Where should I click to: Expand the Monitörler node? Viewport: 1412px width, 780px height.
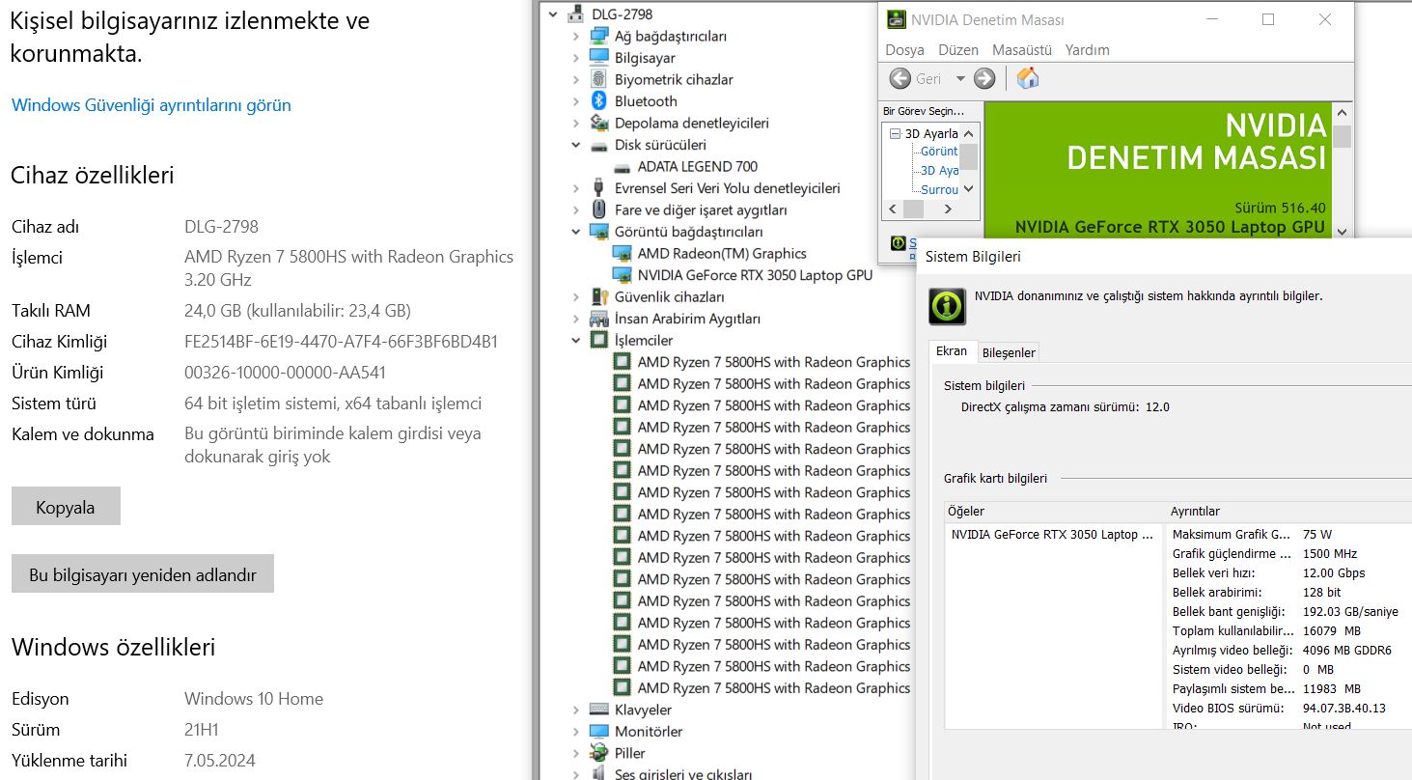click(576, 731)
